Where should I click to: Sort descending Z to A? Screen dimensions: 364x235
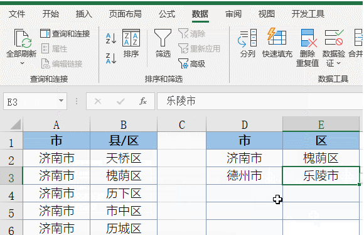coord(111,58)
